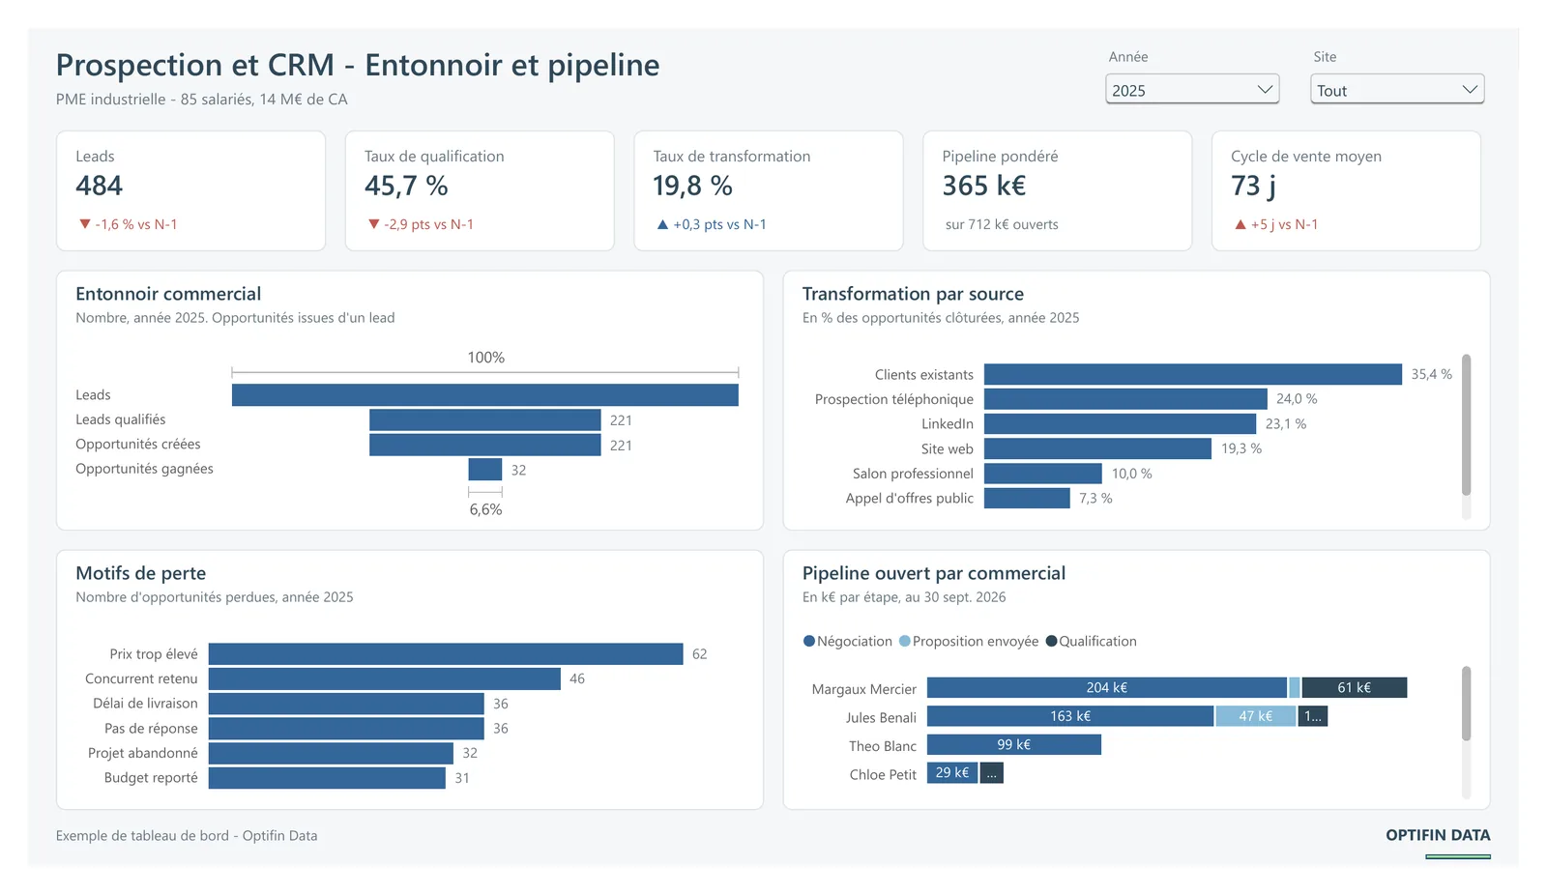Image resolution: width=1547 pixels, height=894 pixels.
Task: Click Jules Benali's 163 k€ Négociation segment
Action: (x=1070, y=716)
